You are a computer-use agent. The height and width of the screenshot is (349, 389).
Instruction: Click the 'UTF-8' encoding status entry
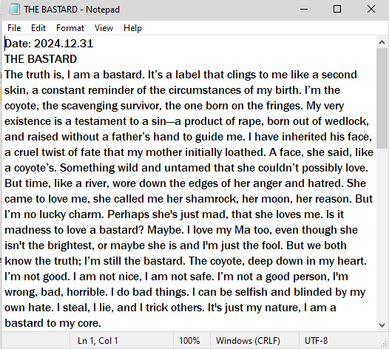(316, 341)
